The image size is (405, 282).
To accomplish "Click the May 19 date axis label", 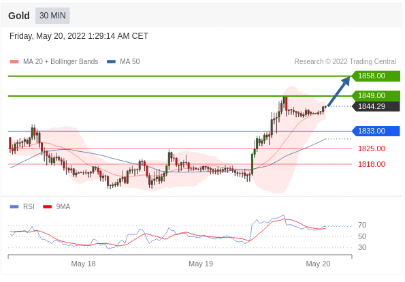I will (x=201, y=264).
